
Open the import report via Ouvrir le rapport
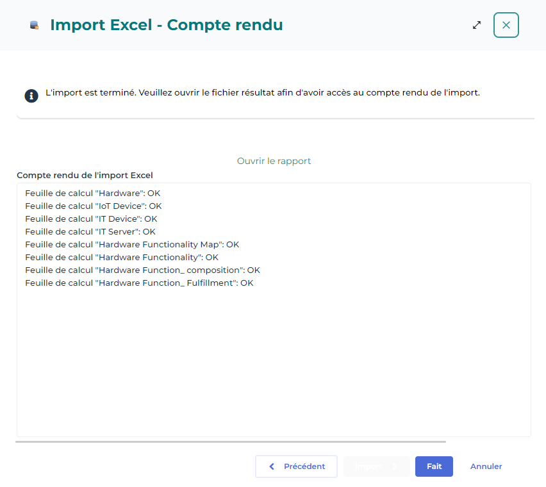274,161
